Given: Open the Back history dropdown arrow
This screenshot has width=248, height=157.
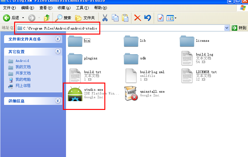Looking at the screenshot, I should (x=23, y=18).
